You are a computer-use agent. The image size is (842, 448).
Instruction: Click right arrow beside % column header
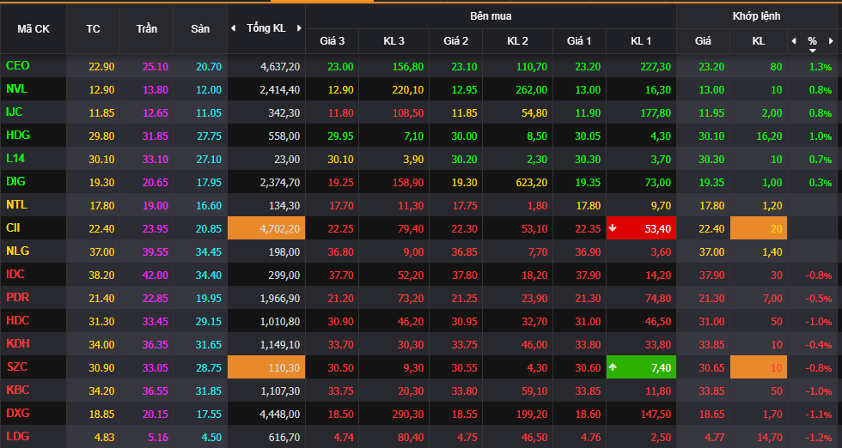point(832,40)
